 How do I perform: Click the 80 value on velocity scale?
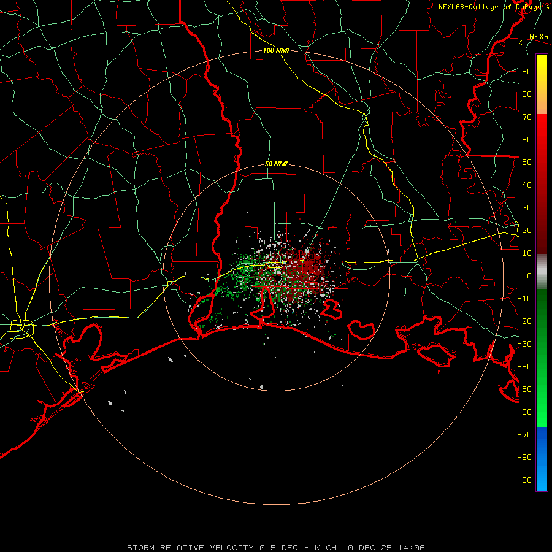527,94
